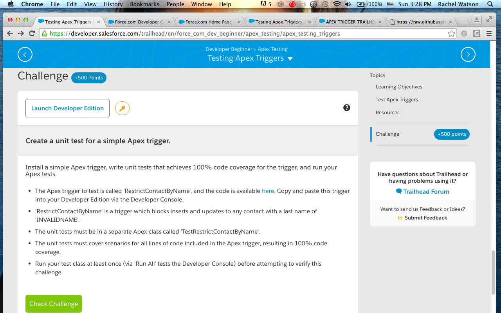The width and height of the screenshot is (501, 313).
Task: Close the Force.com Home Page tab
Action: point(239,22)
